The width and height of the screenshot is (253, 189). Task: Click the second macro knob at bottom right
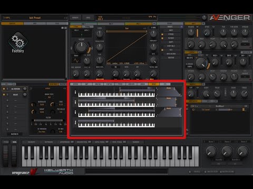point(227,151)
